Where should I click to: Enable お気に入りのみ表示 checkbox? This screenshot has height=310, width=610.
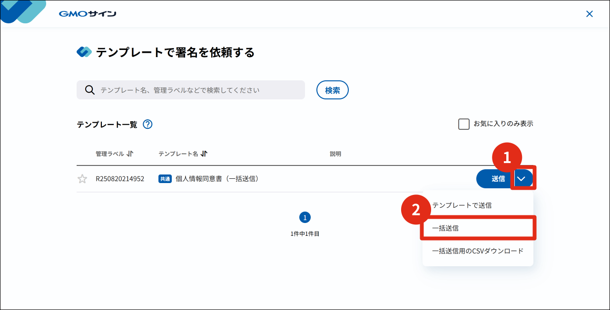463,124
